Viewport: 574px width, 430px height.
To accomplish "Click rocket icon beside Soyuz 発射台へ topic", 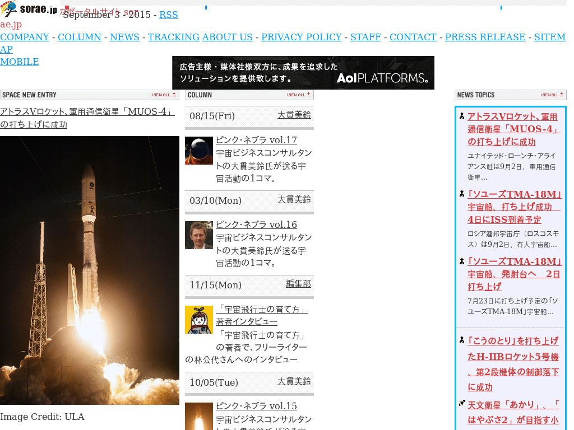I will click(462, 261).
